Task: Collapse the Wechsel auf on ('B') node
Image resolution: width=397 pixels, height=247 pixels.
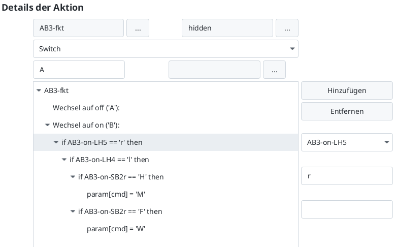Action: 48,125
